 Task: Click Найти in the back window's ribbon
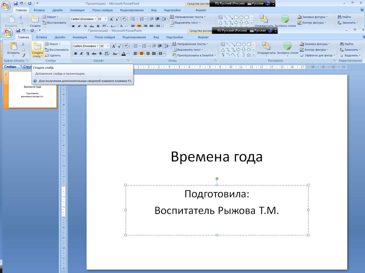(344, 17)
